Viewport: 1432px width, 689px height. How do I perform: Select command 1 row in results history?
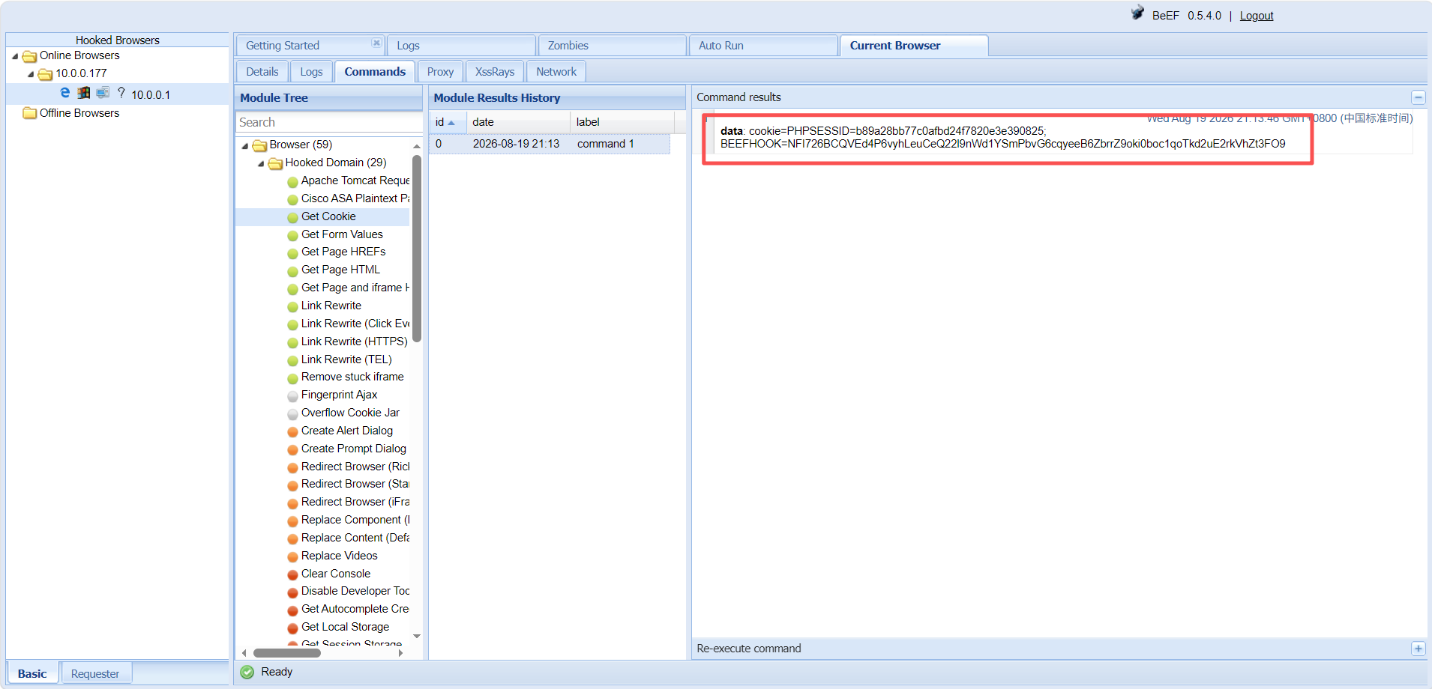550,144
